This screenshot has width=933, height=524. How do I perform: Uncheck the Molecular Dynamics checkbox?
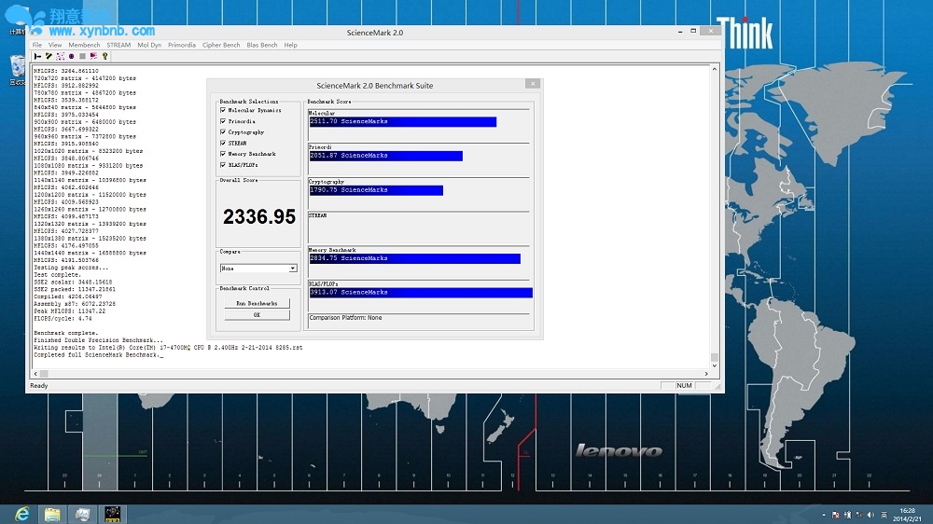click(x=223, y=110)
